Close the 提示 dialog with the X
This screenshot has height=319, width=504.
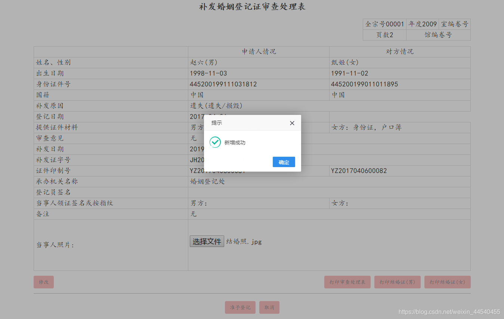(292, 123)
